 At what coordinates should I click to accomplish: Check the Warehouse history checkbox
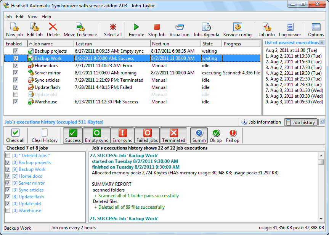(x=8, y=211)
